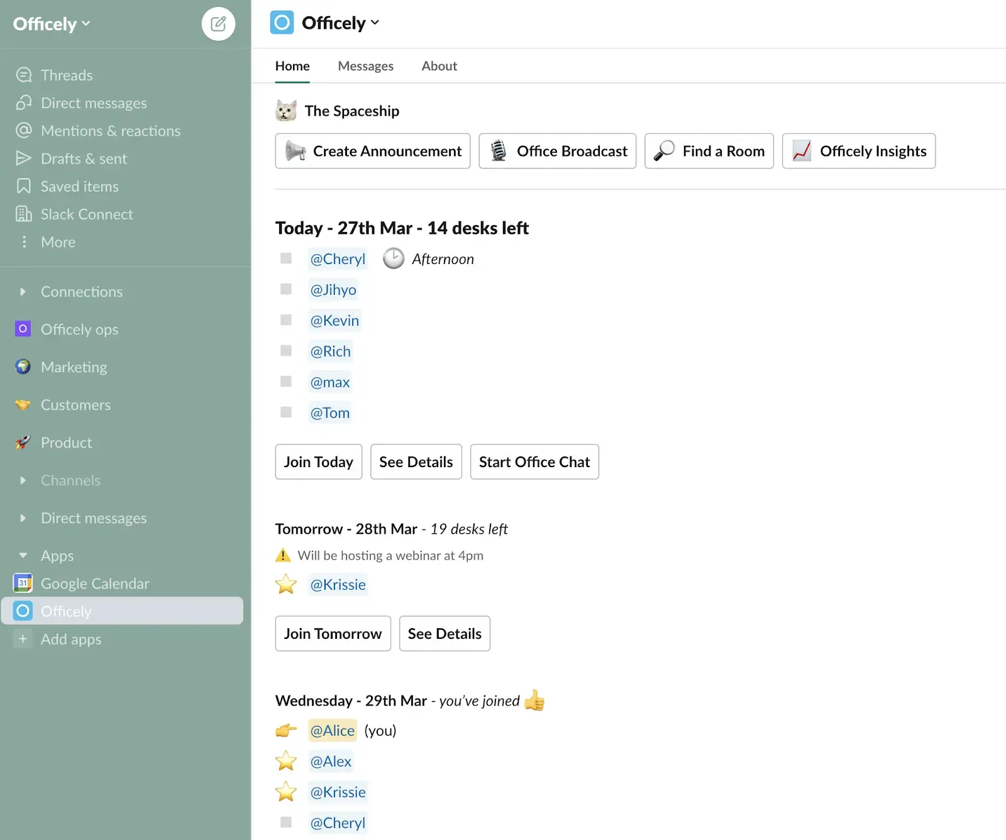Screen dimensions: 1006x840
Task: Toggle the square beside @Kevin
Action: [286, 320]
